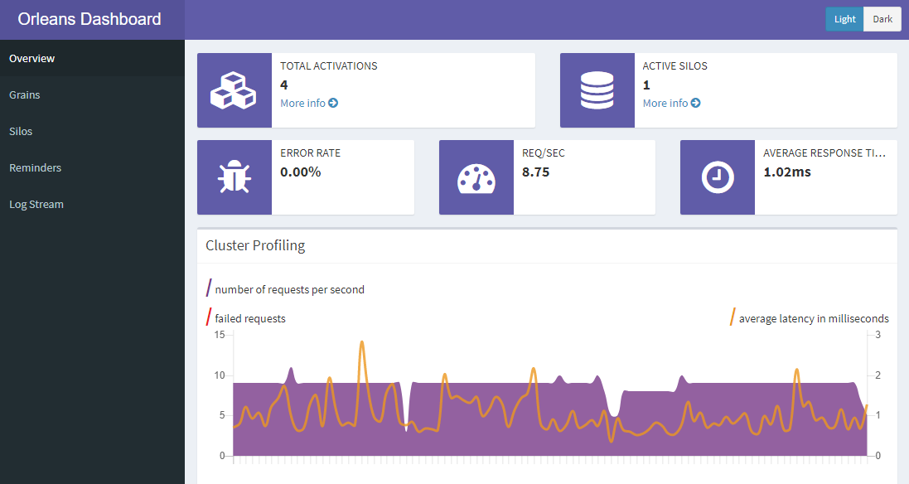Click arrow icon beside Total Activations More info
The width and height of the screenshot is (909, 484).
(333, 104)
